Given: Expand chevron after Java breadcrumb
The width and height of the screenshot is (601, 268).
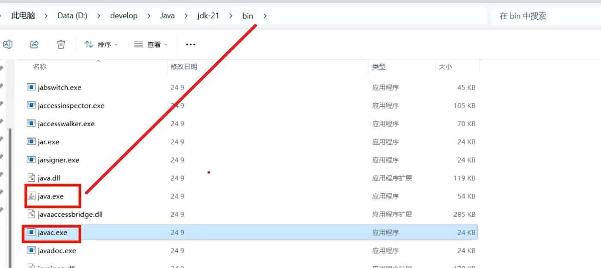Looking at the screenshot, I should tap(186, 16).
